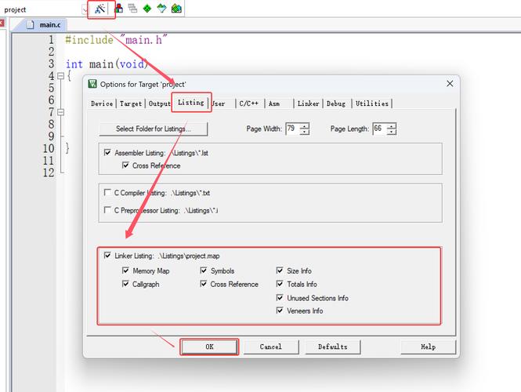
Task: Switch to the C/C++ tab
Action: coord(249,103)
